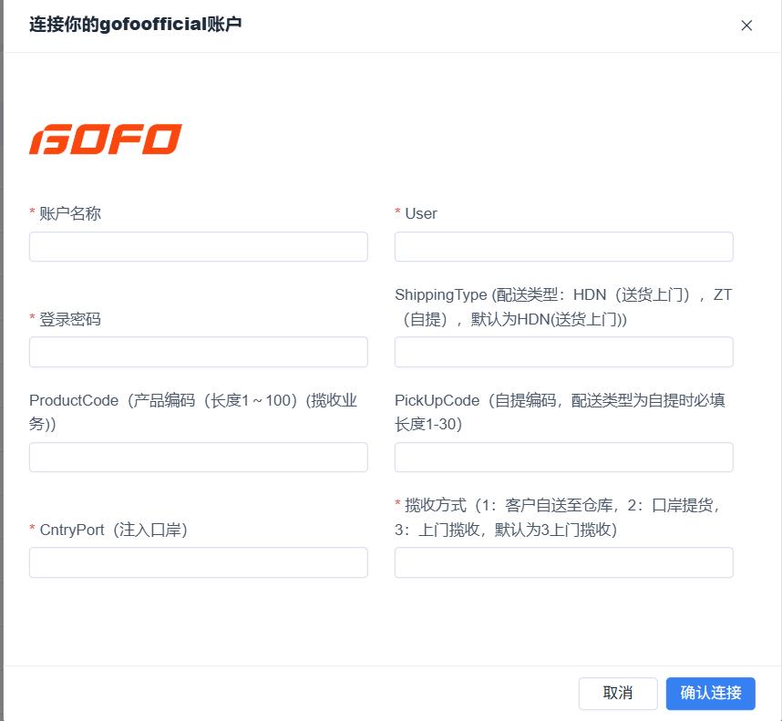Confirm with the 确认连接 button

tap(711, 693)
